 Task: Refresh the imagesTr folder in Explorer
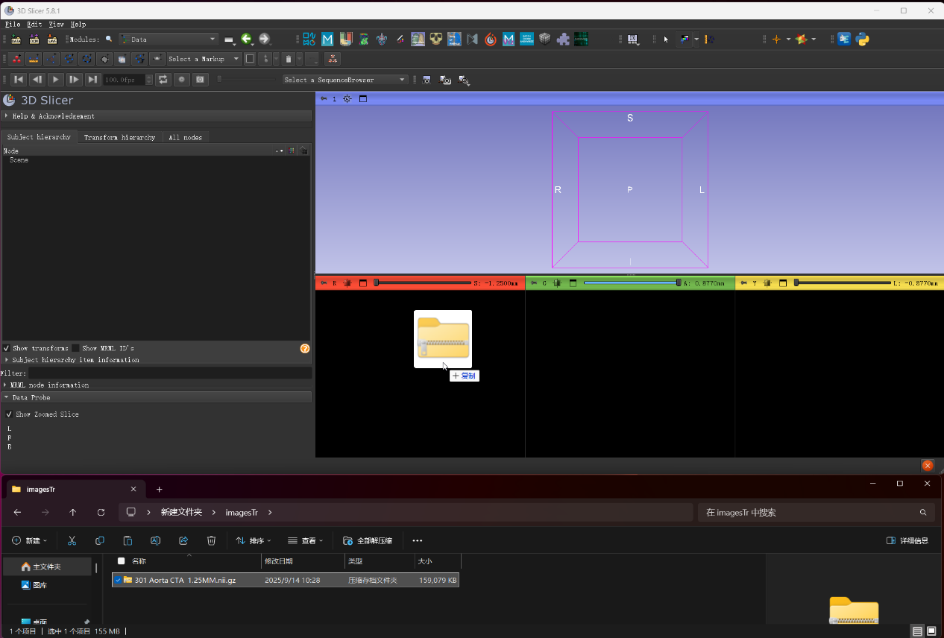(101, 512)
